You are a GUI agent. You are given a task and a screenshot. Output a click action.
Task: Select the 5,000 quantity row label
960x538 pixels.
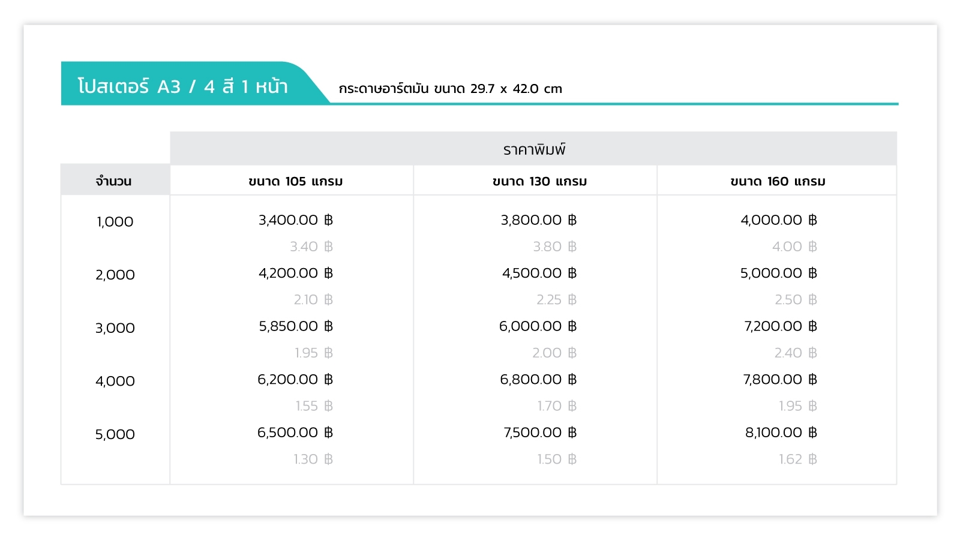click(x=115, y=434)
